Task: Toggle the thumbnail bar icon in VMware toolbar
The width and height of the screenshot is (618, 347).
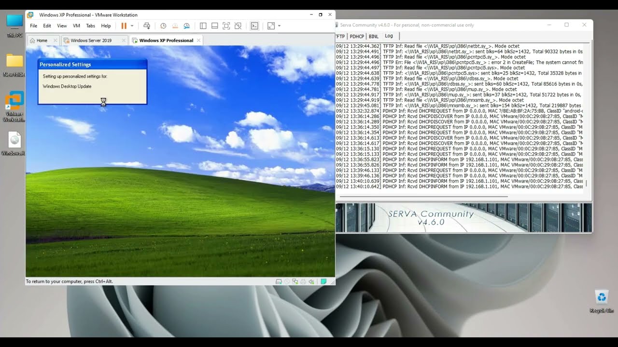Action: coord(214,26)
